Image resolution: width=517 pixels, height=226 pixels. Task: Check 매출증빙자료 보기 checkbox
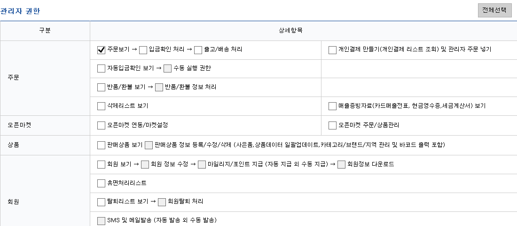point(332,106)
